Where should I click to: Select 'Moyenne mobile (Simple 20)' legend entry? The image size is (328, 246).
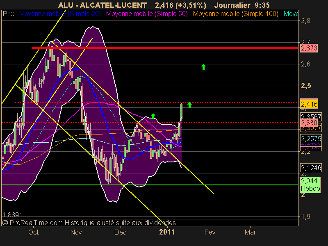point(60,14)
